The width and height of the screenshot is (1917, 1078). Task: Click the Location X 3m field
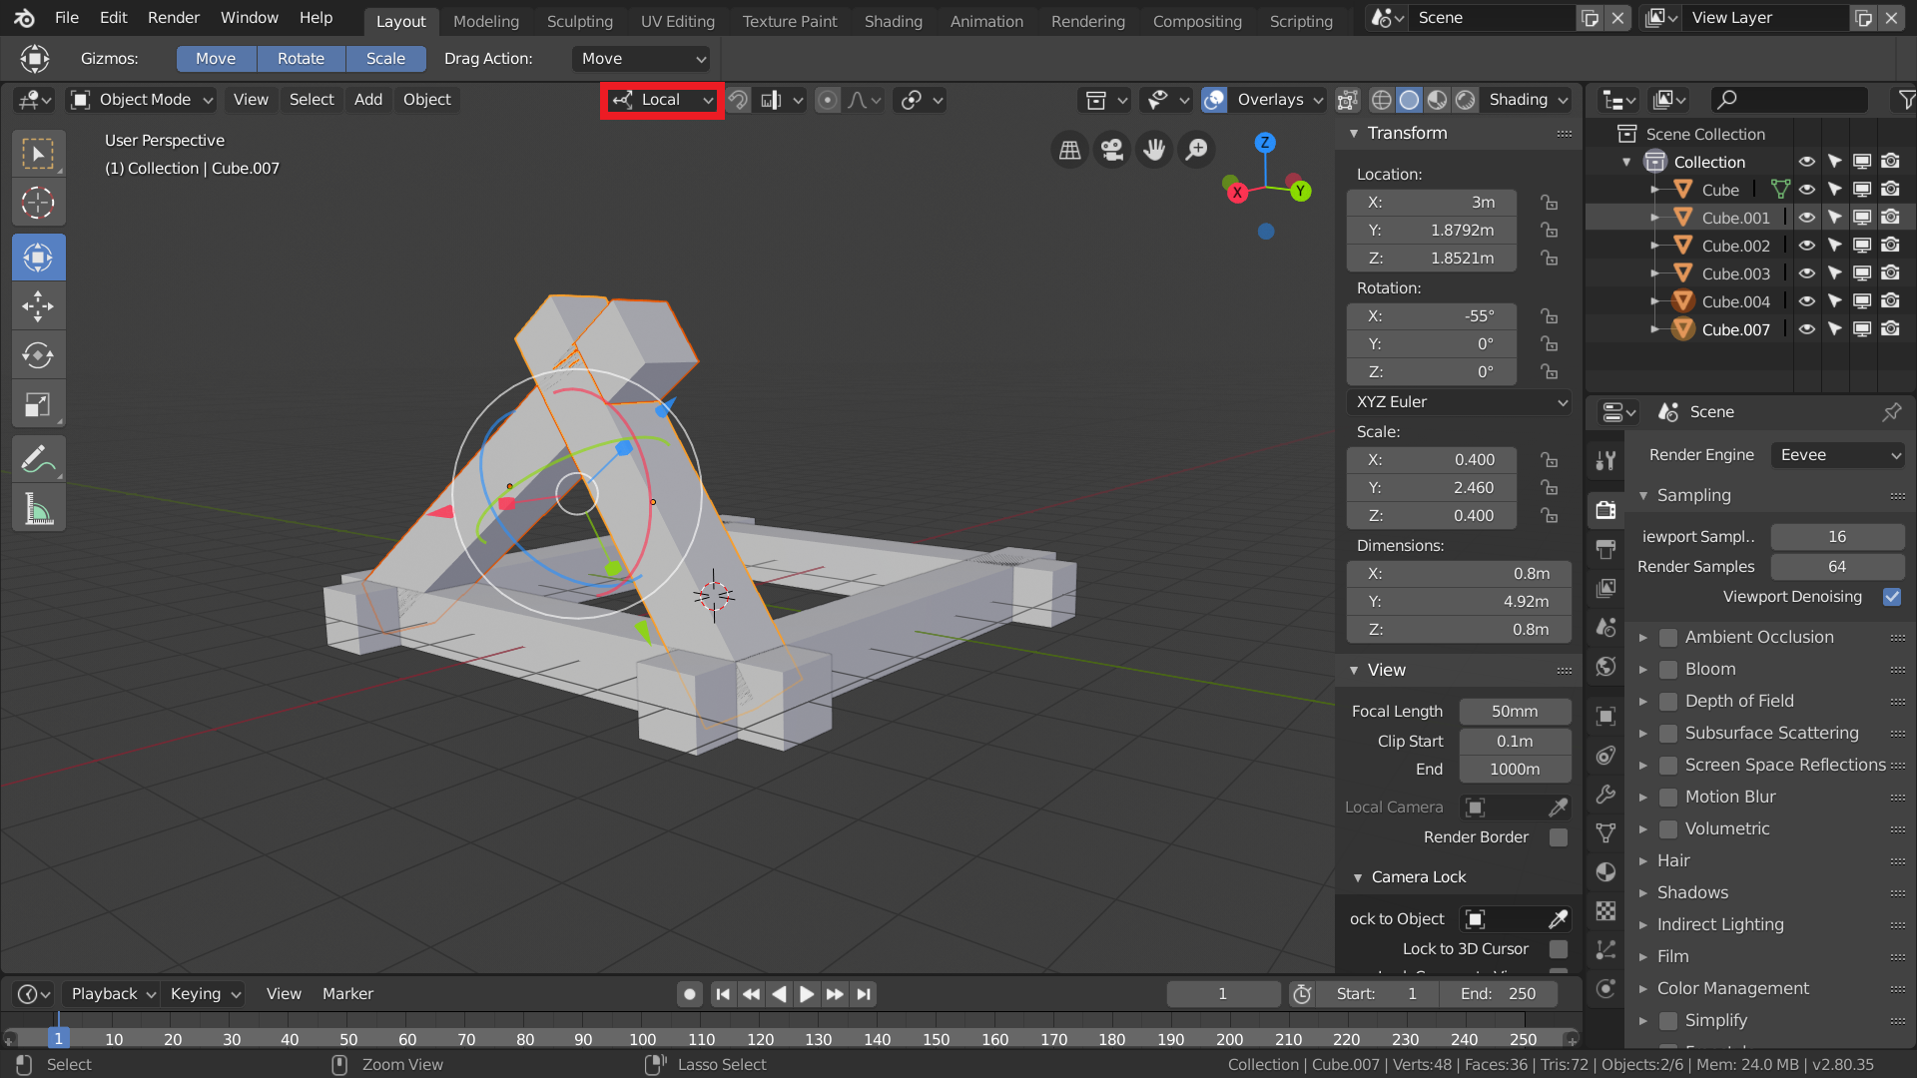[1431, 203]
